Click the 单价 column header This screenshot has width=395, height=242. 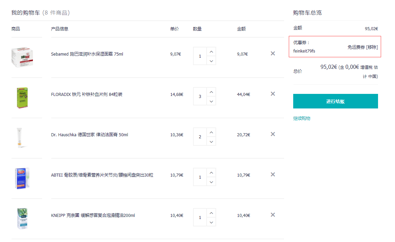174,29
